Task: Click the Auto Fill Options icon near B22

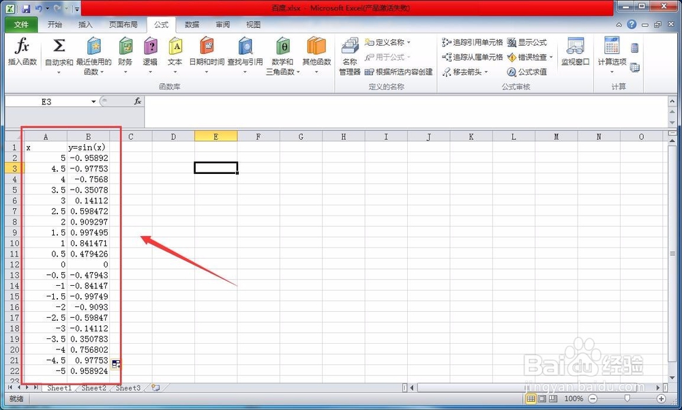Action: tap(116, 364)
